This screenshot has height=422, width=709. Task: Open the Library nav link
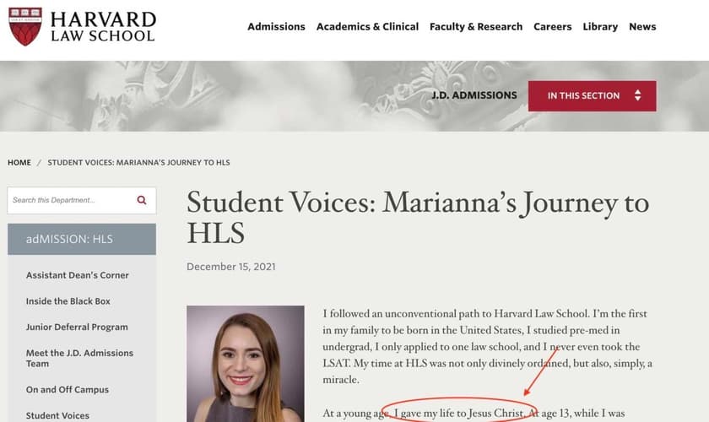[x=600, y=26]
